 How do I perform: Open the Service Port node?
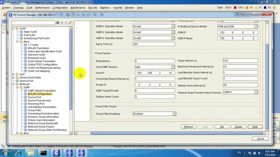26,81
